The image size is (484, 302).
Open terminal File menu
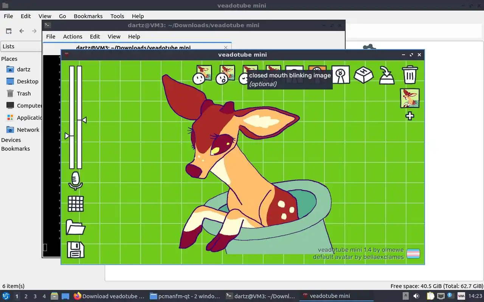pos(51,37)
